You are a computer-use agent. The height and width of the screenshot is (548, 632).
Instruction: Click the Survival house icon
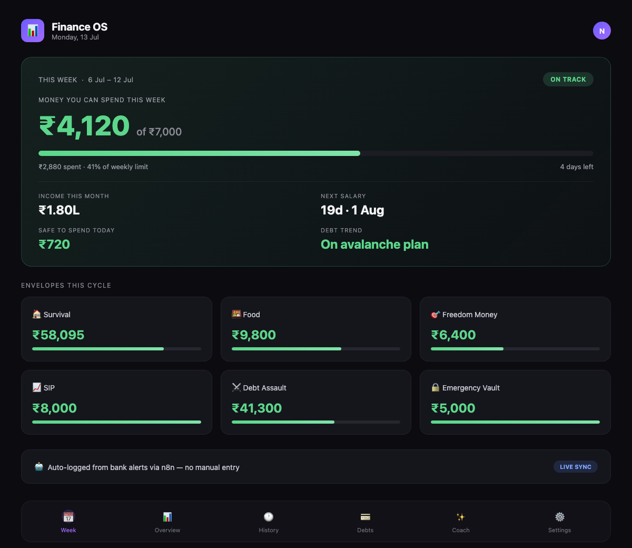pyautogui.click(x=37, y=314)
